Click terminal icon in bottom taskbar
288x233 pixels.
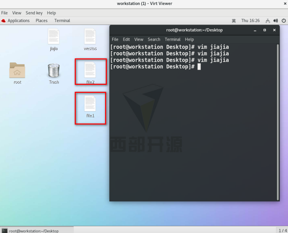[x=4, y=231]
